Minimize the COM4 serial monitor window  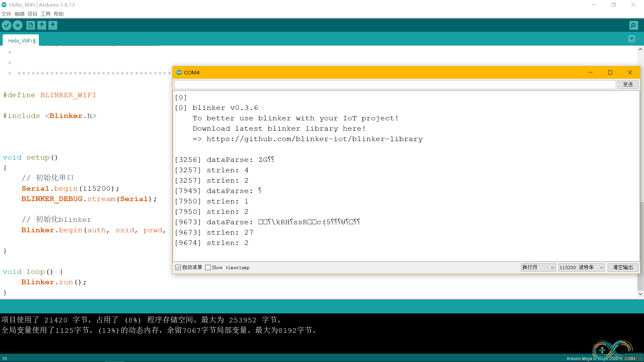[x=591, y=72]
